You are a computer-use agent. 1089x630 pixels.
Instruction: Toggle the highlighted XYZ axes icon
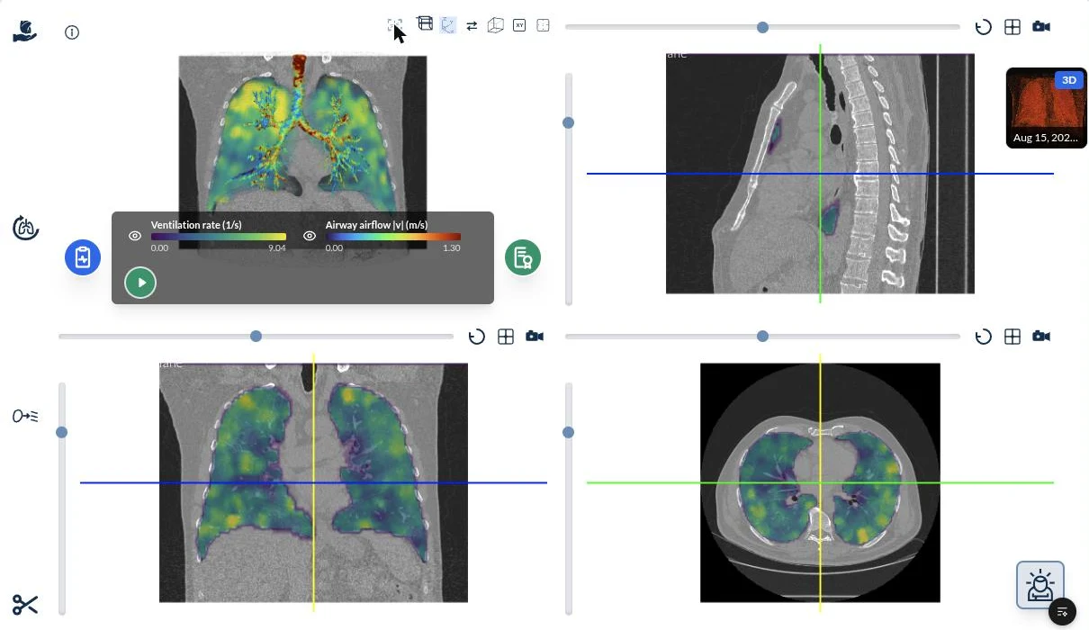[x=447, y=25]
